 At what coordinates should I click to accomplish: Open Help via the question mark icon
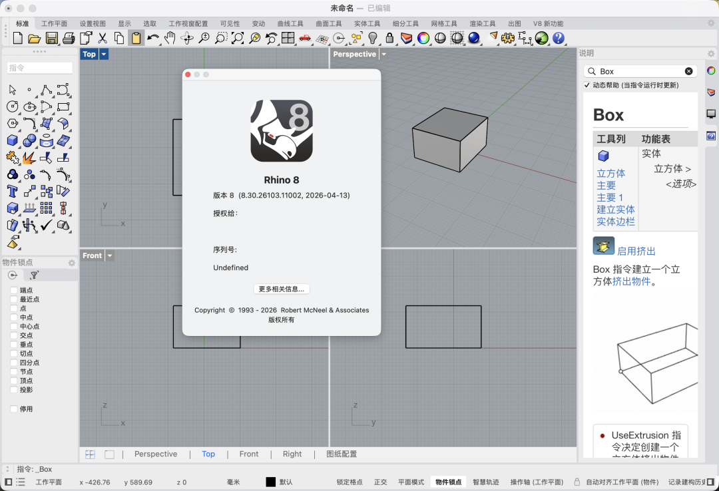coord(559,39)
